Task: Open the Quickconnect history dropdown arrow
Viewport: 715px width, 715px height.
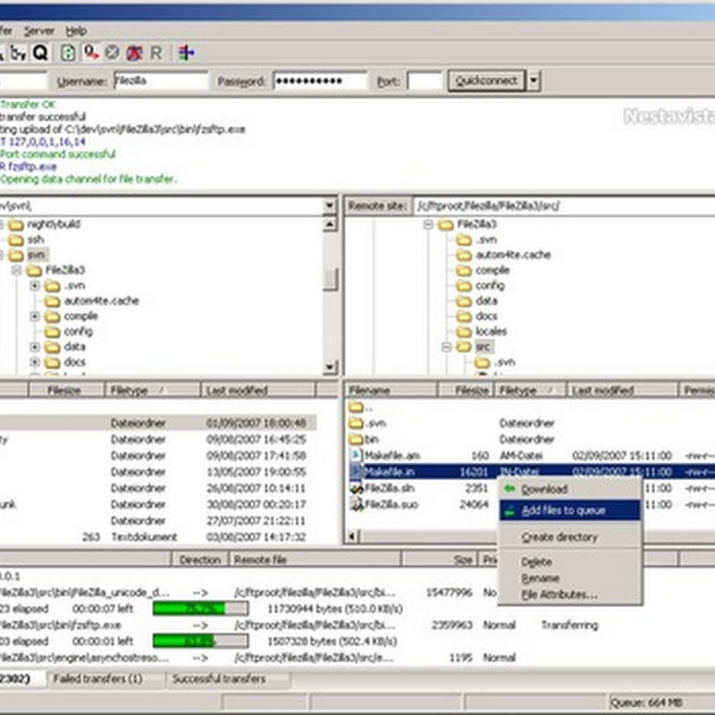Action: tap(534, 81)
